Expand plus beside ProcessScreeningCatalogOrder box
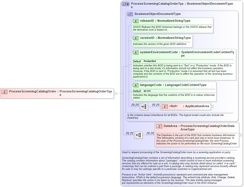 click(115, 93)
